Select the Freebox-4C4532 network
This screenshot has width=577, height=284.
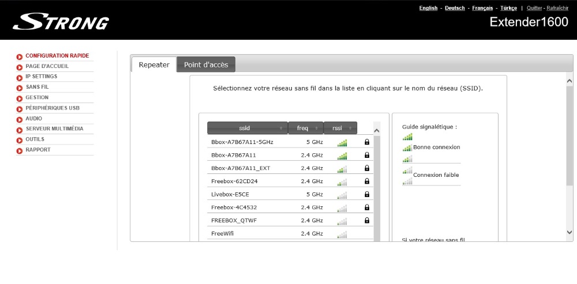pos(234,207)
